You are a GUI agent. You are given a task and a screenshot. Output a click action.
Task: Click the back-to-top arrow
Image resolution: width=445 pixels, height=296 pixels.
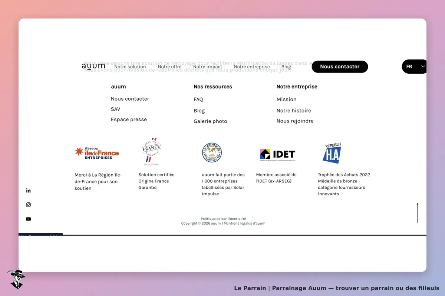click(418, 213)
